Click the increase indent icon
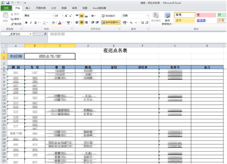Screen dimensions: 227x164 (x=97, y=22)
